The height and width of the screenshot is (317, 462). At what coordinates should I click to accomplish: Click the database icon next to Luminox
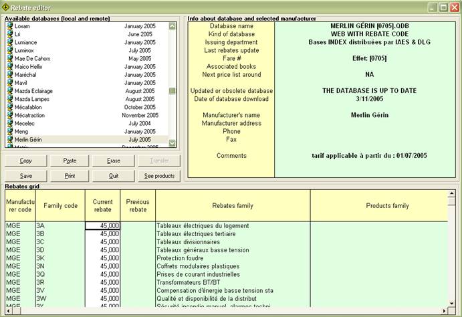(x=10, y=50)
